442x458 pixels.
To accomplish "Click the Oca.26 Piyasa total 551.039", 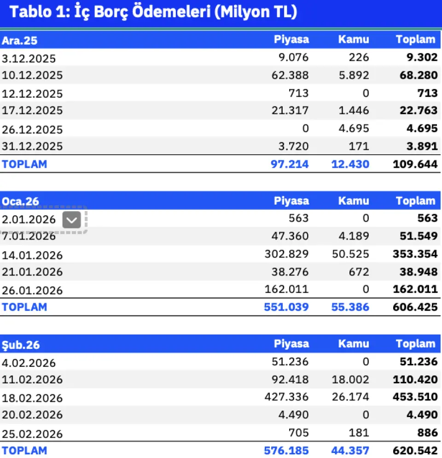I will click(286, 307).
